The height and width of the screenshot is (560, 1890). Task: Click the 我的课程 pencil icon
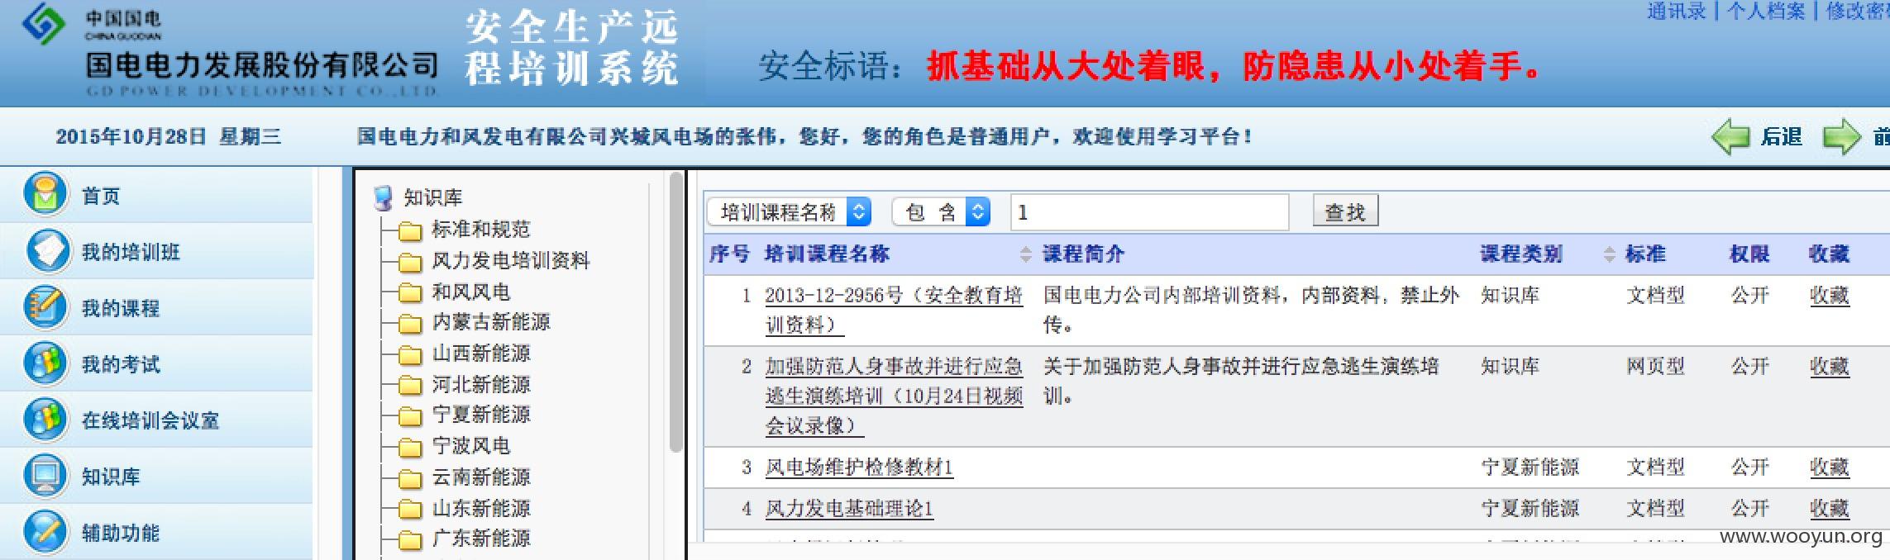[45, 306]
